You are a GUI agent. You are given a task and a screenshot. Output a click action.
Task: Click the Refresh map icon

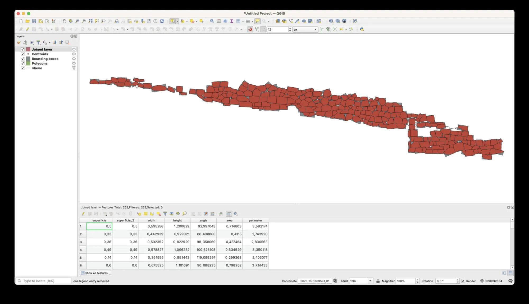pyautogui.click(x=162, y=21)
